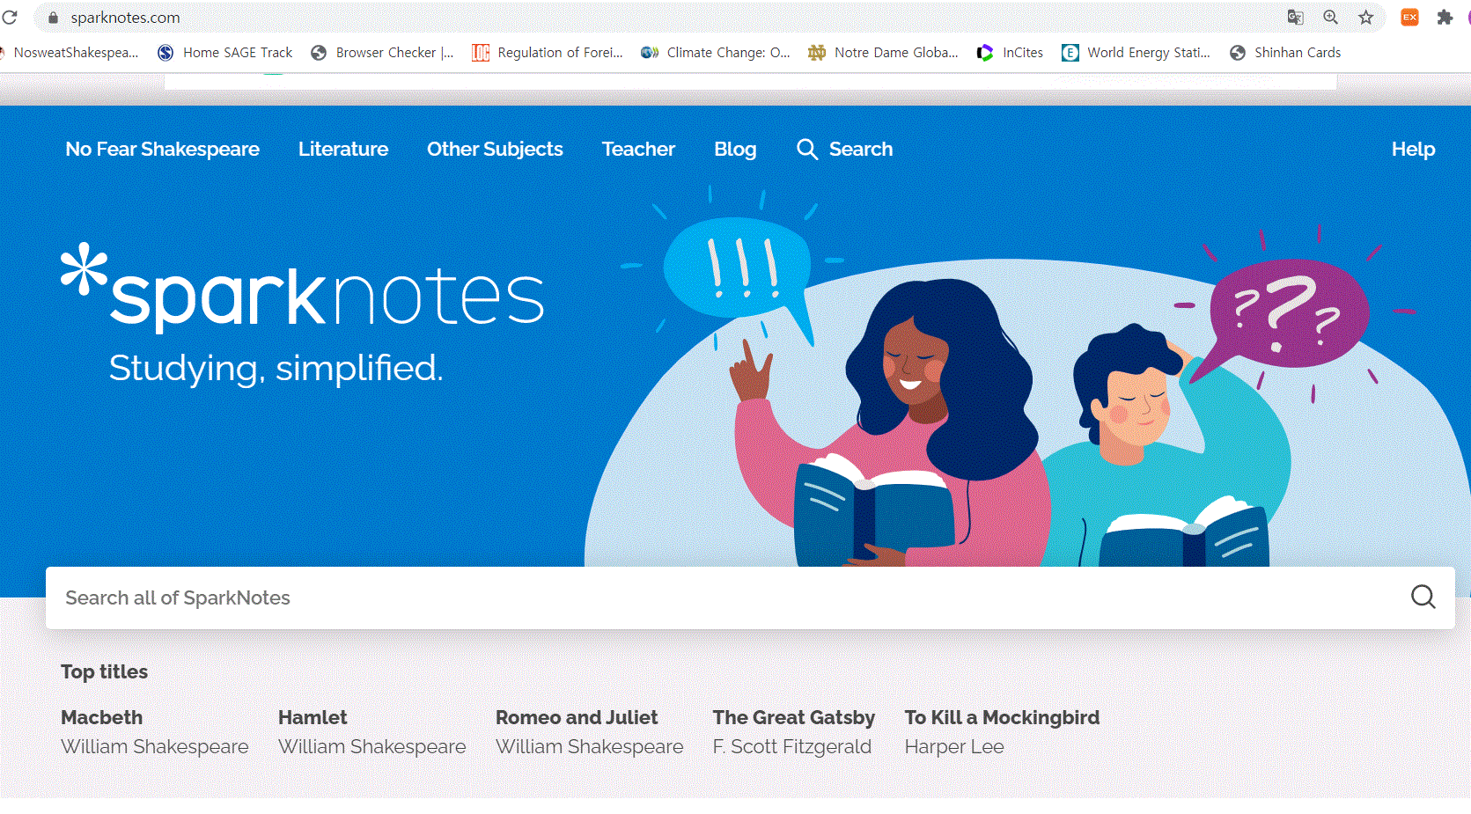Click the zoom magnifier icon in address bar
The width and height of the screenshot is (1471, 814).
click(x=1330, y=18)
